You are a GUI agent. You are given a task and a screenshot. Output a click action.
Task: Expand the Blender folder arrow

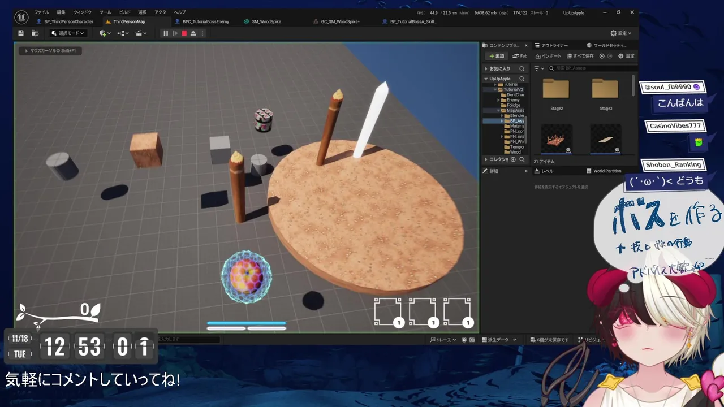pos(502,116)
